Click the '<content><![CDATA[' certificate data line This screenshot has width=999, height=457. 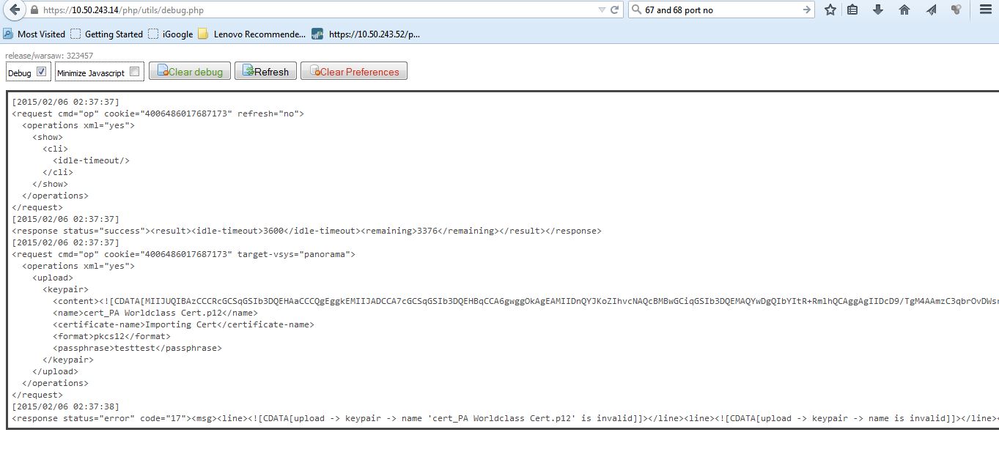[x=526, y=301]
